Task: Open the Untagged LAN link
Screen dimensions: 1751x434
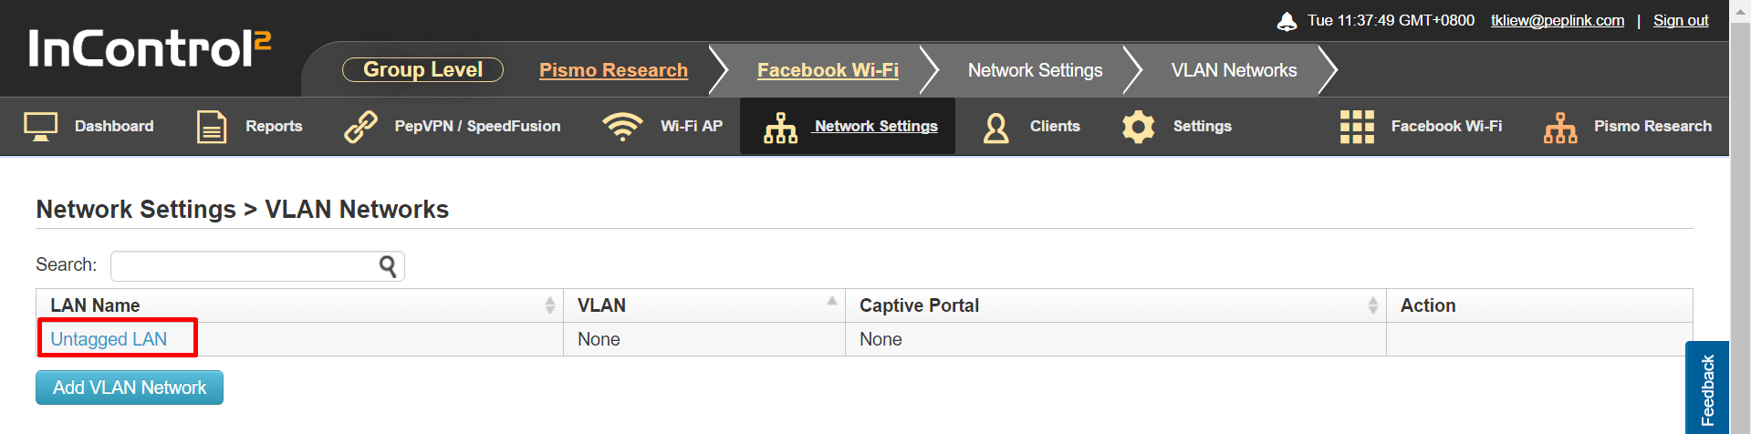Action: pos(109,339)
